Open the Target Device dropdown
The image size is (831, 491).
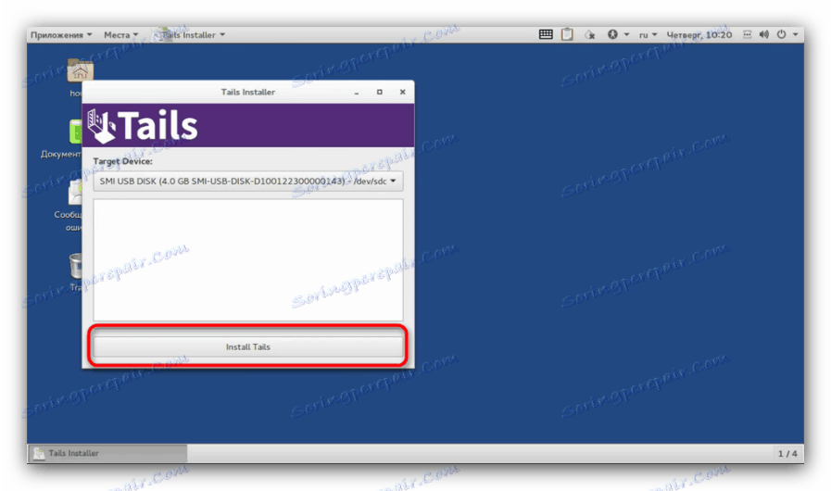pyautogui.click(x=248, y=182)
